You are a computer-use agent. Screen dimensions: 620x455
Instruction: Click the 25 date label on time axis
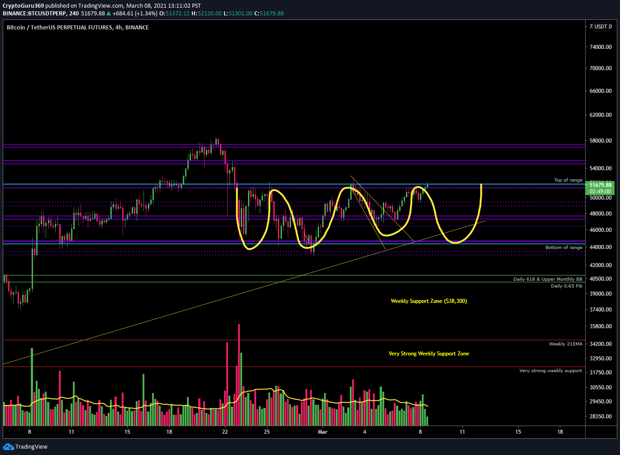267,432
